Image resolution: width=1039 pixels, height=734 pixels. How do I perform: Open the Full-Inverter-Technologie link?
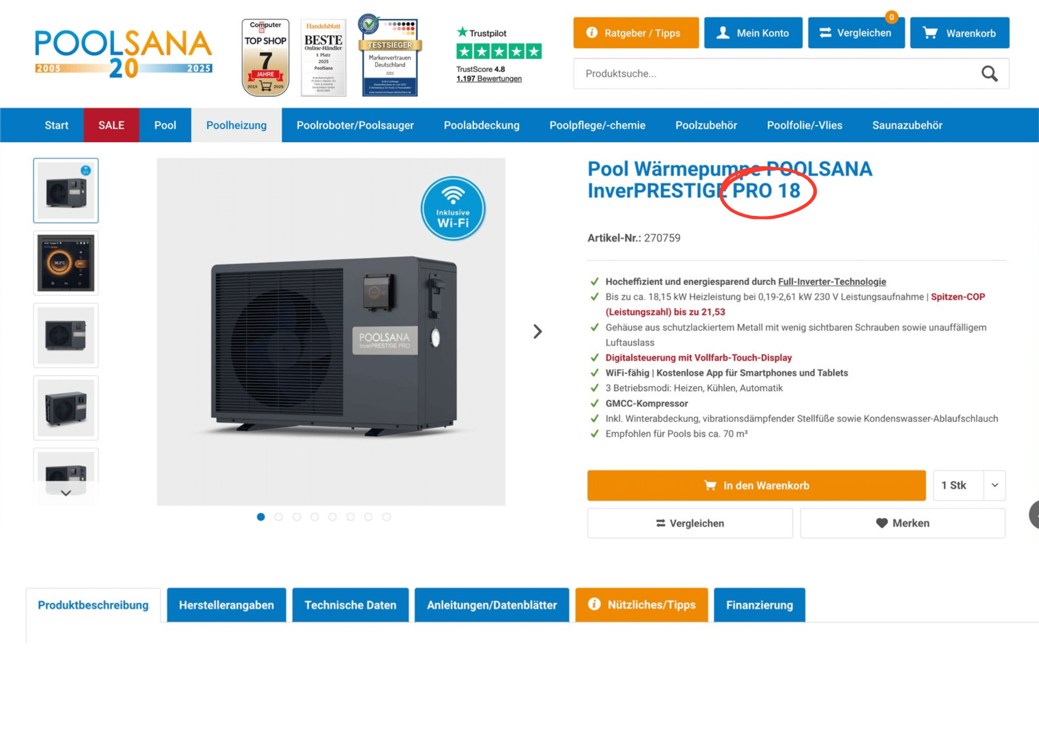tap(832, 281)
